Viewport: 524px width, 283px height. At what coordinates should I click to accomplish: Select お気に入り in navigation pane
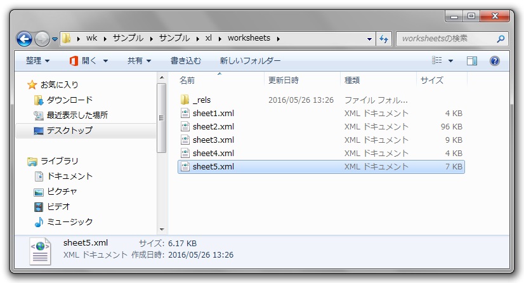coord(59,85)
